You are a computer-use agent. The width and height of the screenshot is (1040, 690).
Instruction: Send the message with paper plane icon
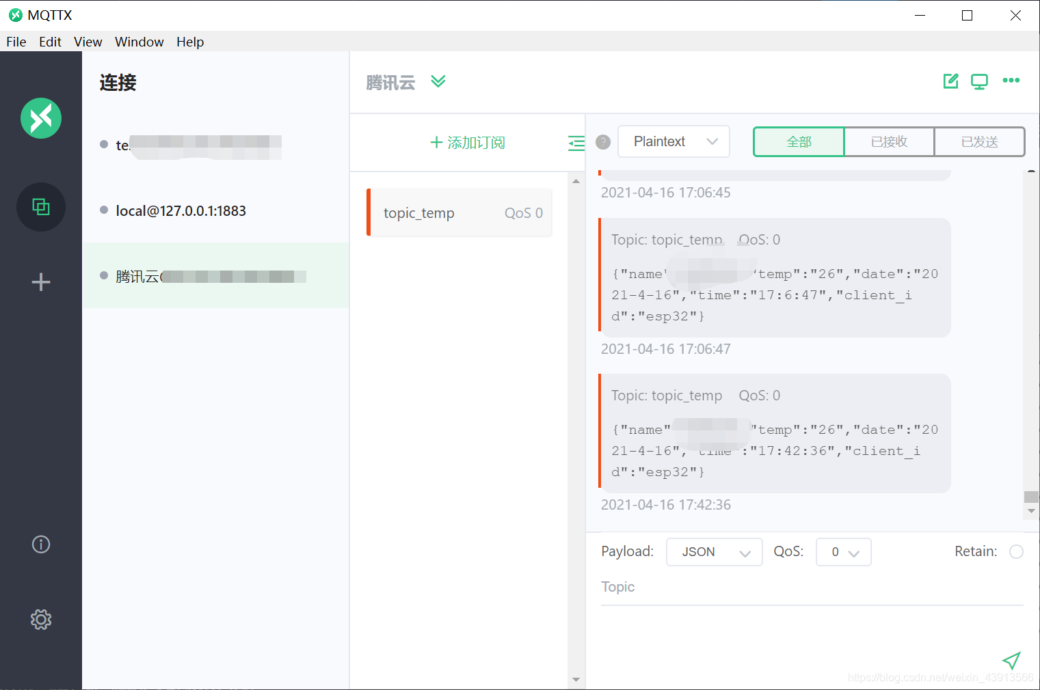tap(1011, 661)
